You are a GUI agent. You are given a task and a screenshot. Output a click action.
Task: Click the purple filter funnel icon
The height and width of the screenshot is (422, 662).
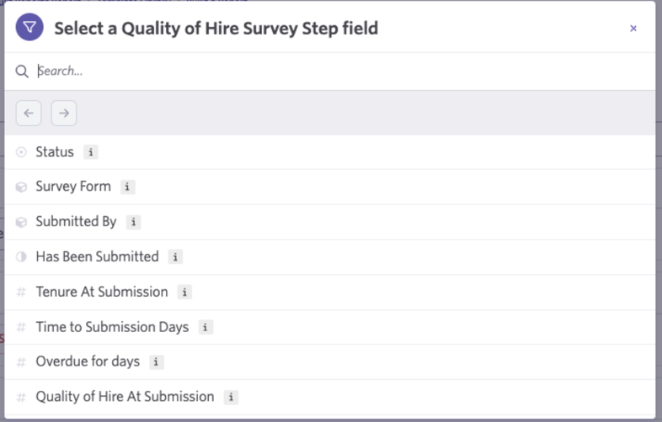click(29, 28)
